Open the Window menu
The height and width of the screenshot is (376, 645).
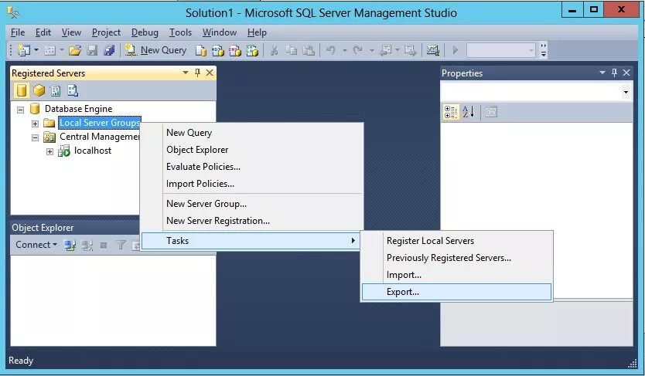point(219,32)
